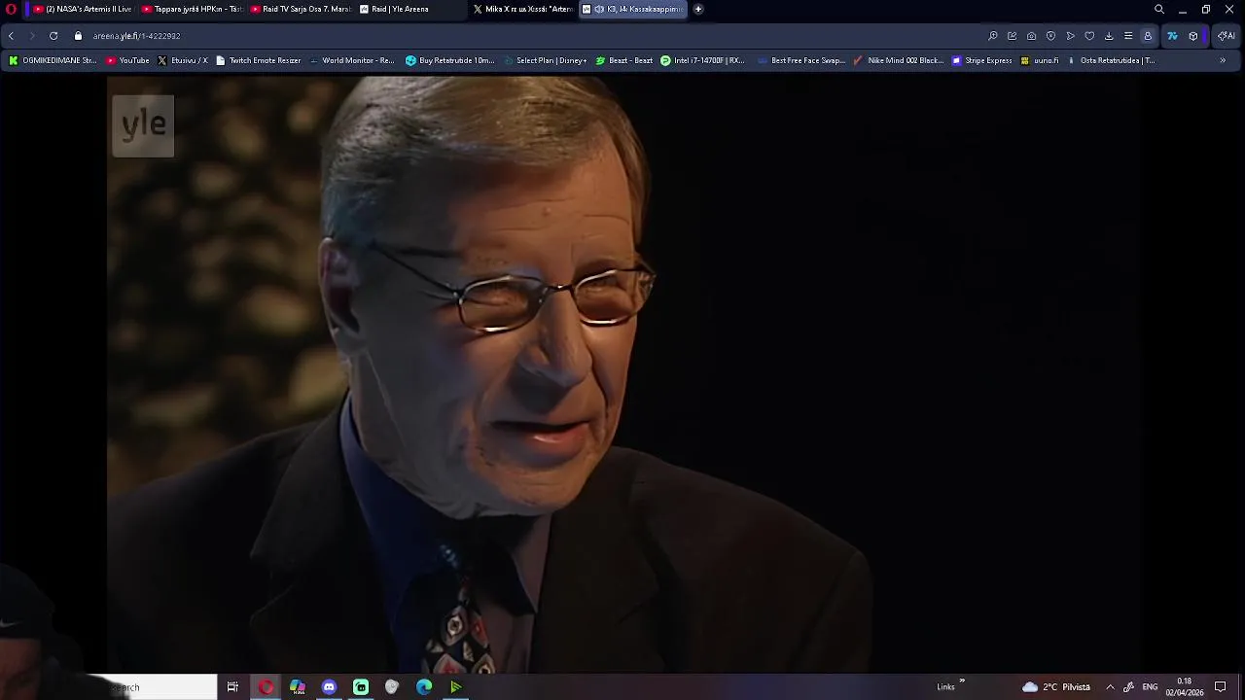Open World Monitor bookmark

(352, 60)
